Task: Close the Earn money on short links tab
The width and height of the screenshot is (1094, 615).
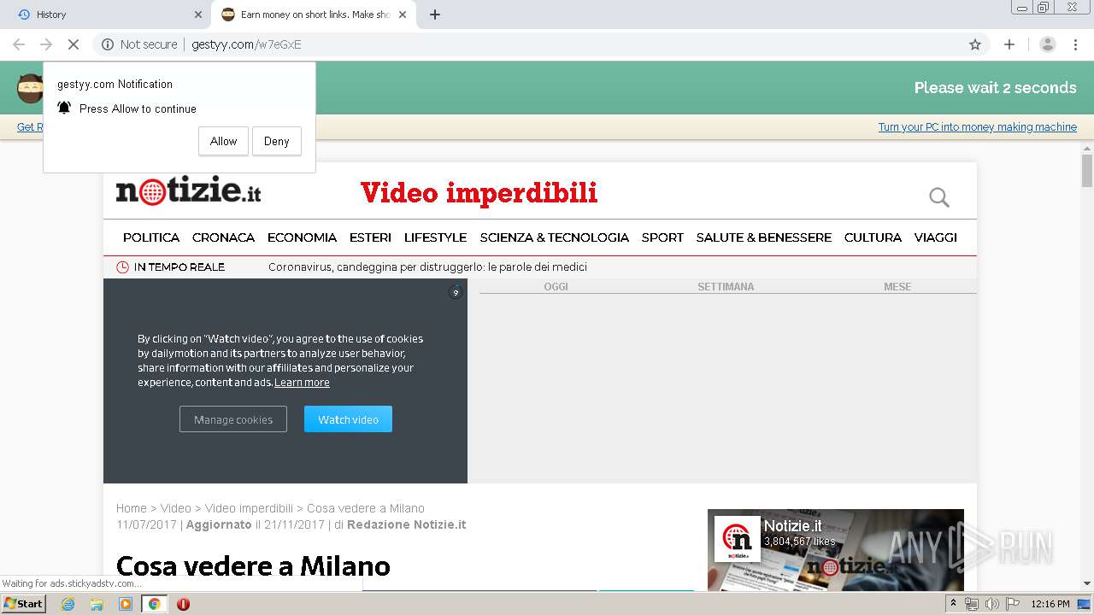Action: pos(403,15)
